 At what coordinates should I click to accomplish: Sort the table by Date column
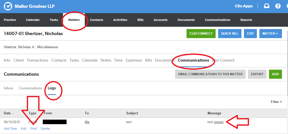(9, 113)
